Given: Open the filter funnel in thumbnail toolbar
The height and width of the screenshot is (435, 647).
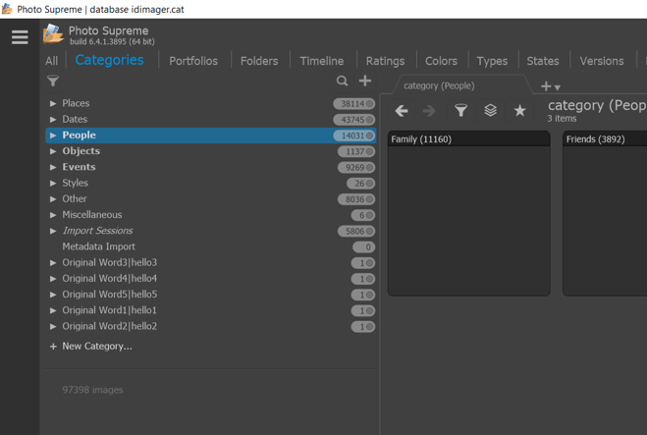Looking at the screenshot, I should click(460, 111).
